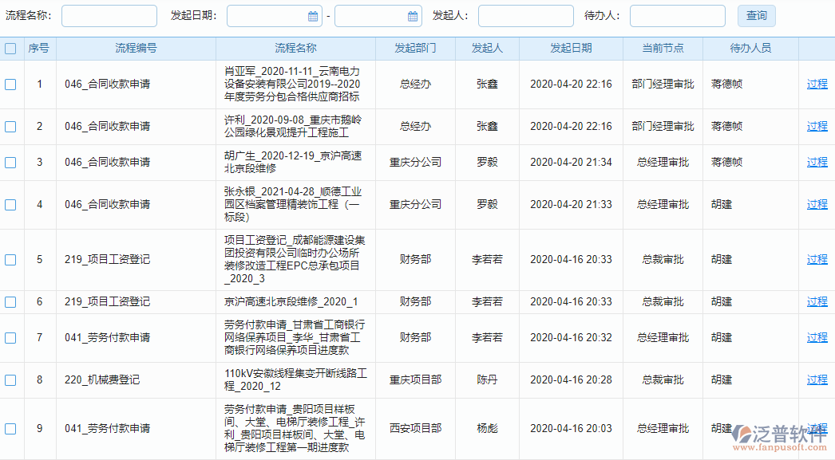The width and height of the screenshot is (835, 460).
Task: Click 过程 link for the 机械费登记 row
Action: [x=817, y=379]
